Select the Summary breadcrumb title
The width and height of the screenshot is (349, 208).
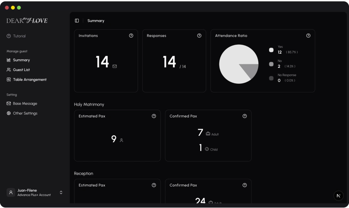96,20
